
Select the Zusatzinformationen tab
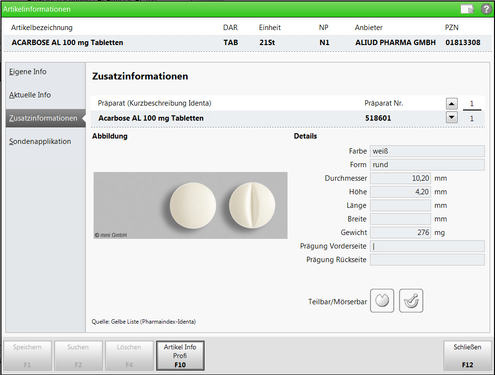[x=46, y=118]
